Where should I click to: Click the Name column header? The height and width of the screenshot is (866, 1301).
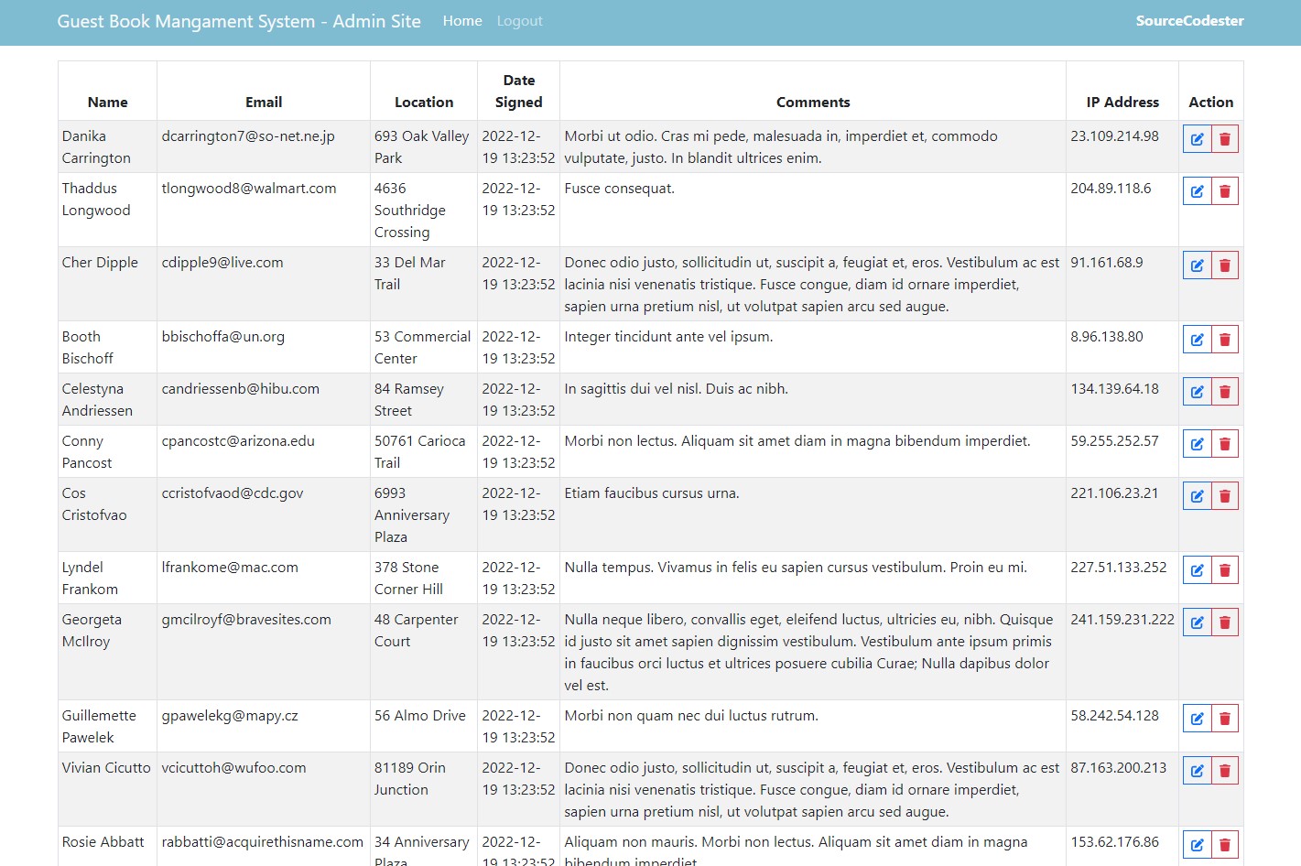point(107,102)
